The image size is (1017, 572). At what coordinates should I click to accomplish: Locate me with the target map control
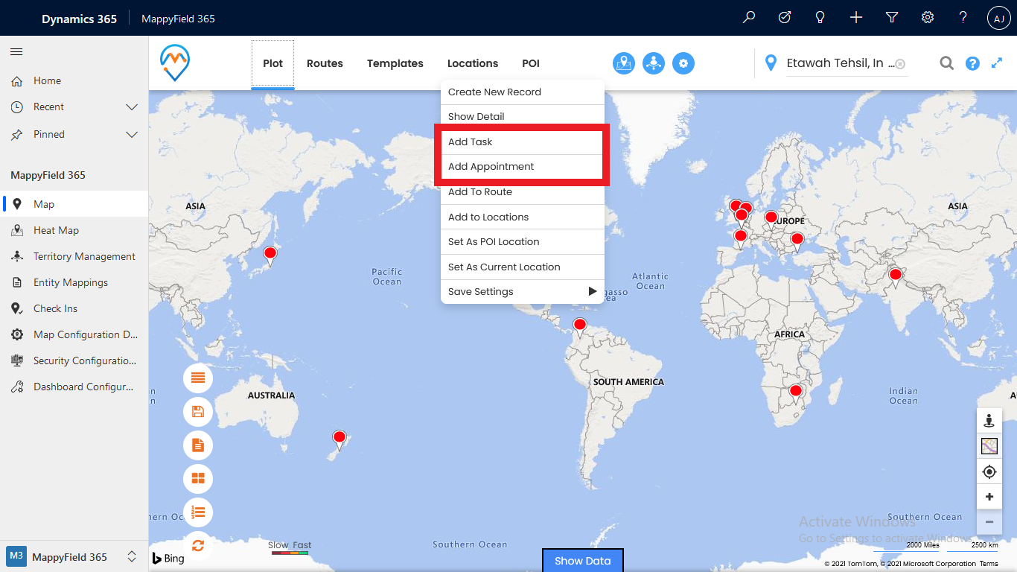[989, 471]
